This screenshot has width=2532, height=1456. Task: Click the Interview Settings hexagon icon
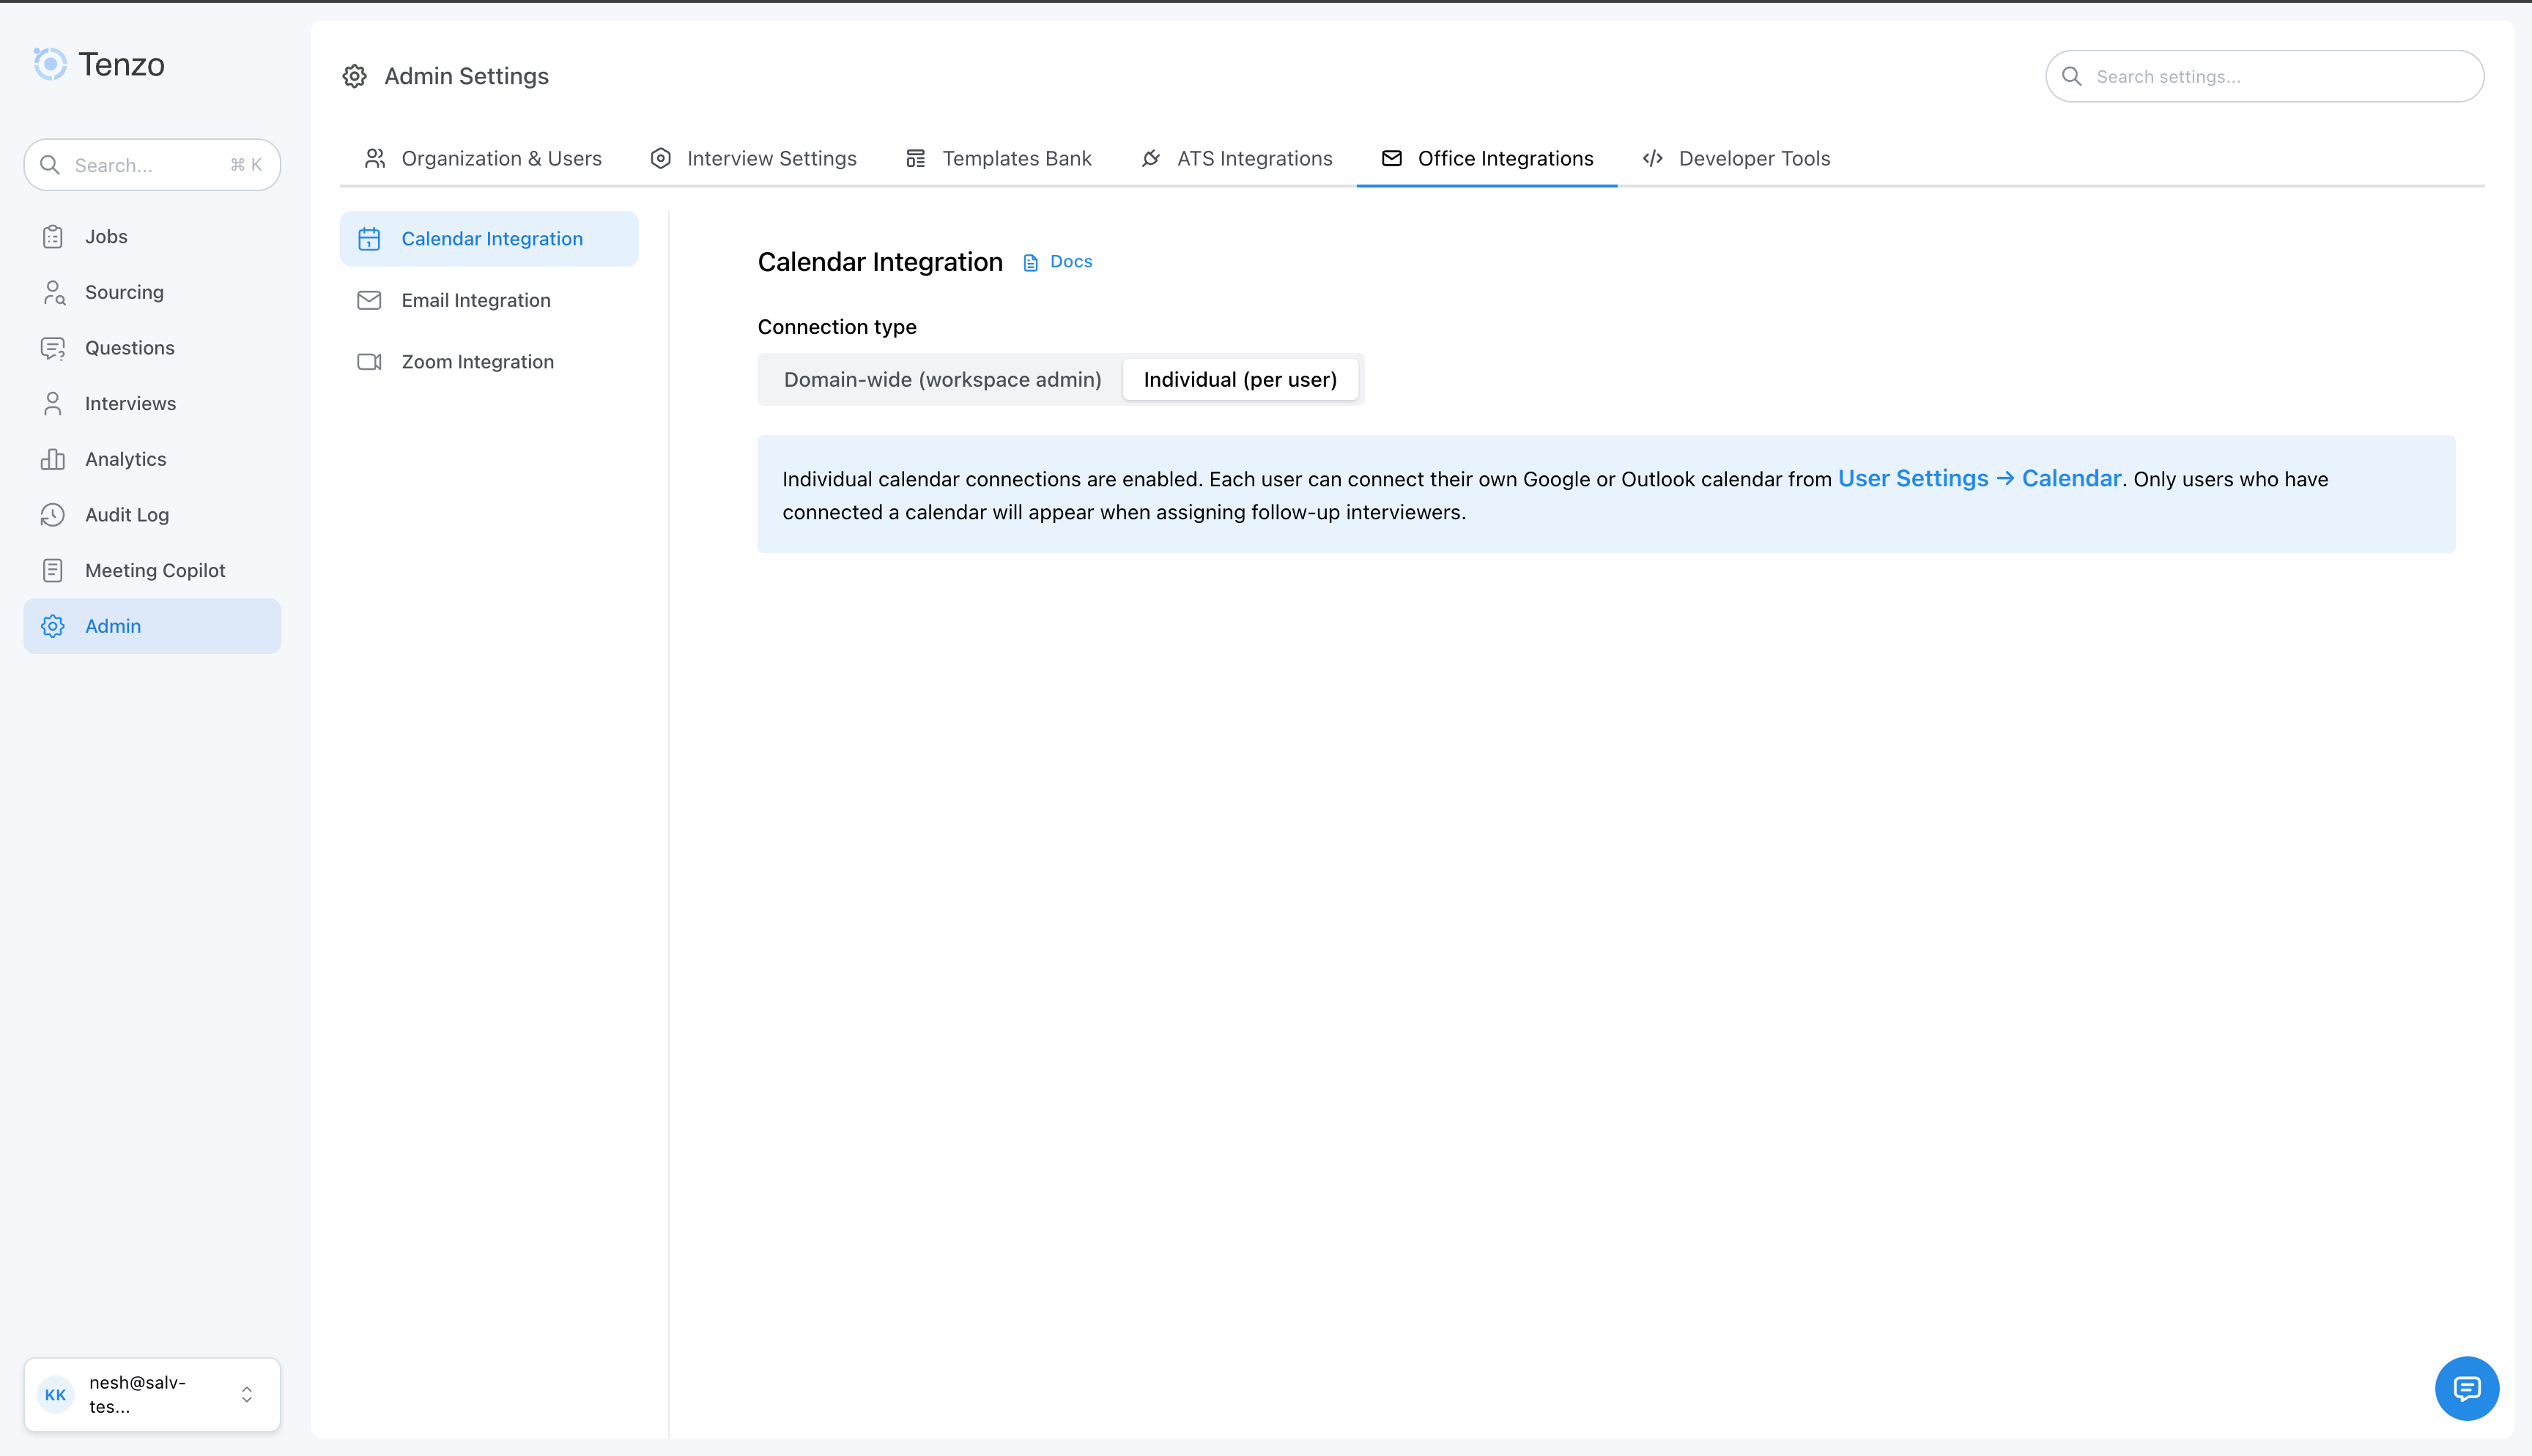point(660,158)
